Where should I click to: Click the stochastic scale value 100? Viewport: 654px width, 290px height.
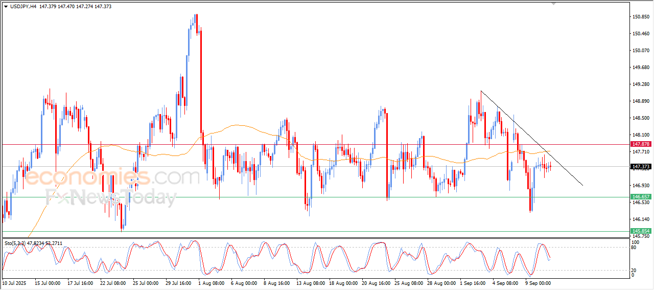click(636, 241)
